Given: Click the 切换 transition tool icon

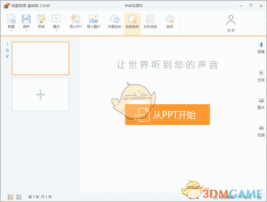Looking at the screenshot, I should pos(261,128).
